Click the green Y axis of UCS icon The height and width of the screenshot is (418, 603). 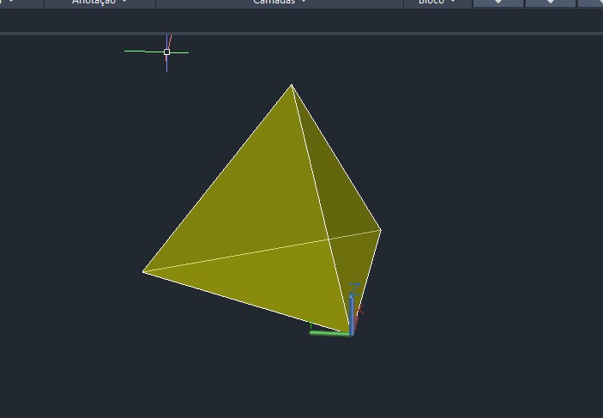pyautogui.click(x=329, y=332)
